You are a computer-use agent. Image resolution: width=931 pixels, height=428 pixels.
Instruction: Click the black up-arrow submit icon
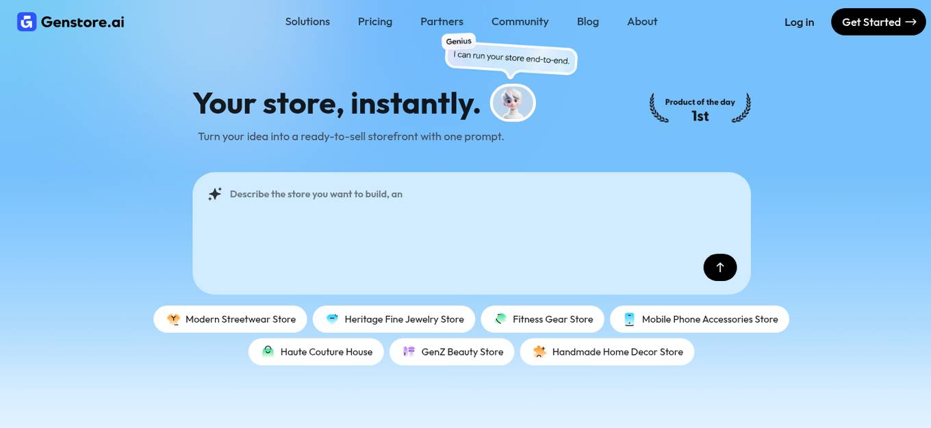(719, 267)
